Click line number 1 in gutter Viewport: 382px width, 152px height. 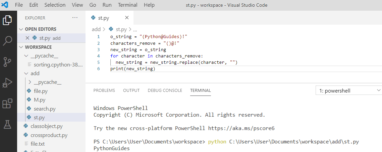pyautogui.click(x=98, y=37)
